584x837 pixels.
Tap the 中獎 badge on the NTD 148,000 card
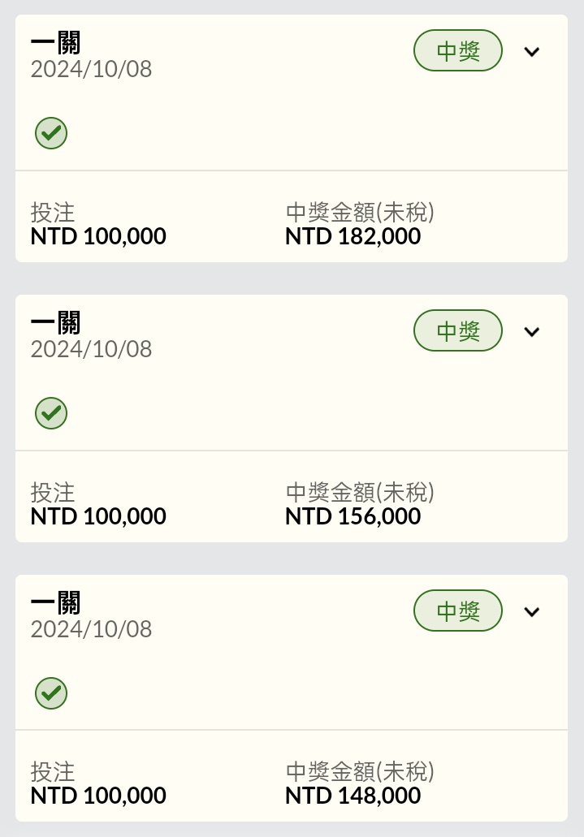[458, 611]
